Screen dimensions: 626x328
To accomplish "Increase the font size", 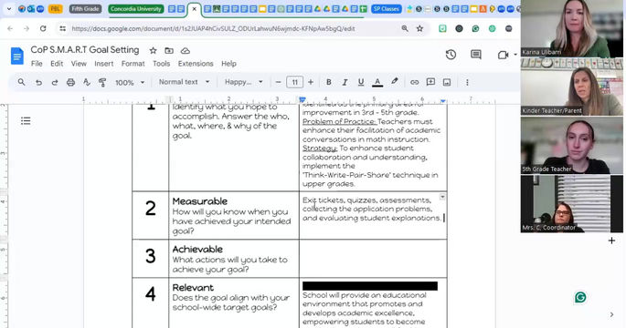I will 311,82.
